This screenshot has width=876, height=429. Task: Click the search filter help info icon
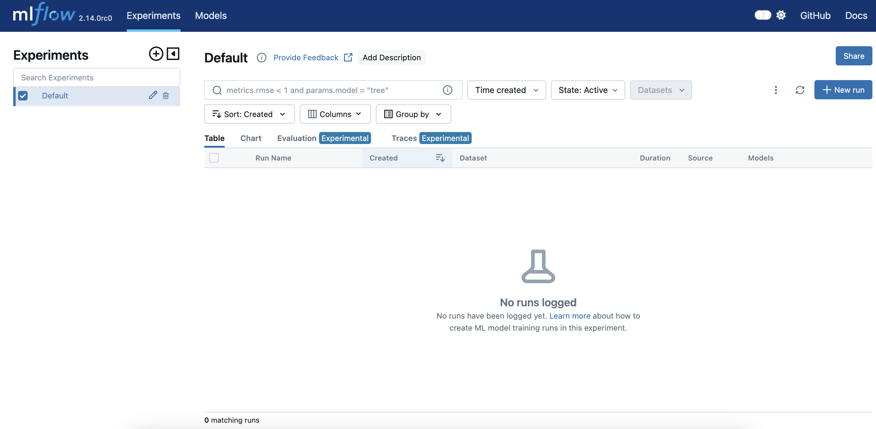click(x=447, y=90)
